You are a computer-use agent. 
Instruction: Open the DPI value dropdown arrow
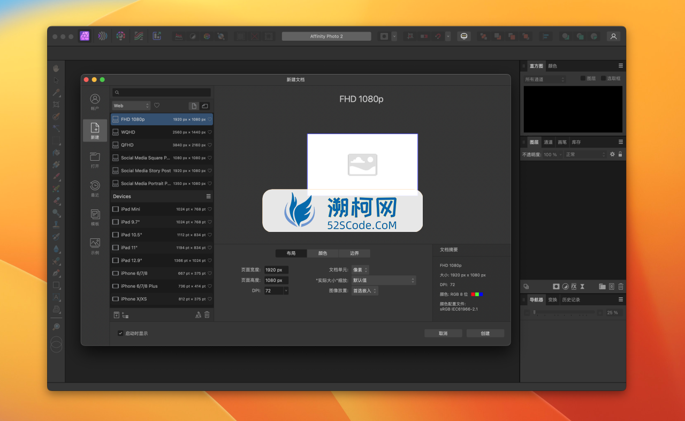(x=286, y=291)
